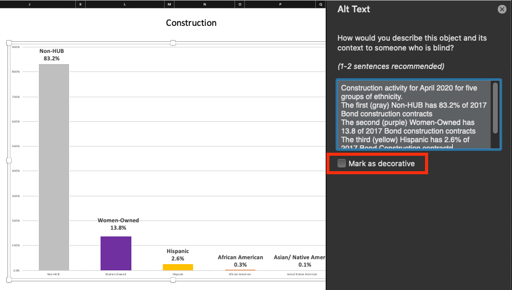Click the chart's top-center resize handle
The image size is (512, 290).
[173, 42]
